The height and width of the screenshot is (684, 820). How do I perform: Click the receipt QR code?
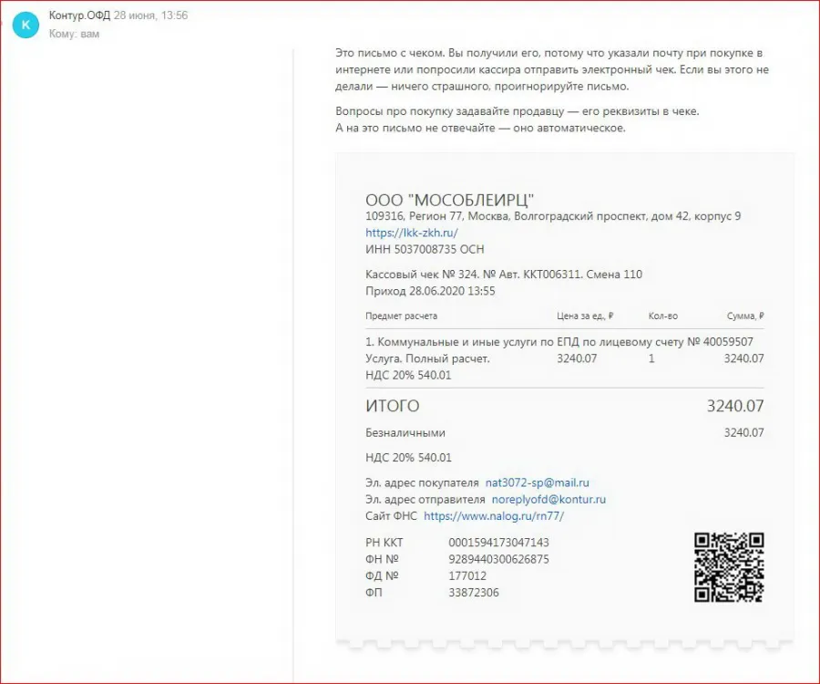coord(729,567)
